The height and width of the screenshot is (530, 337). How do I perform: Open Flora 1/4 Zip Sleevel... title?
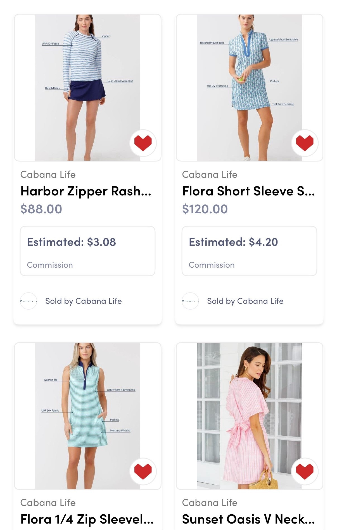(x=87, y=519)
